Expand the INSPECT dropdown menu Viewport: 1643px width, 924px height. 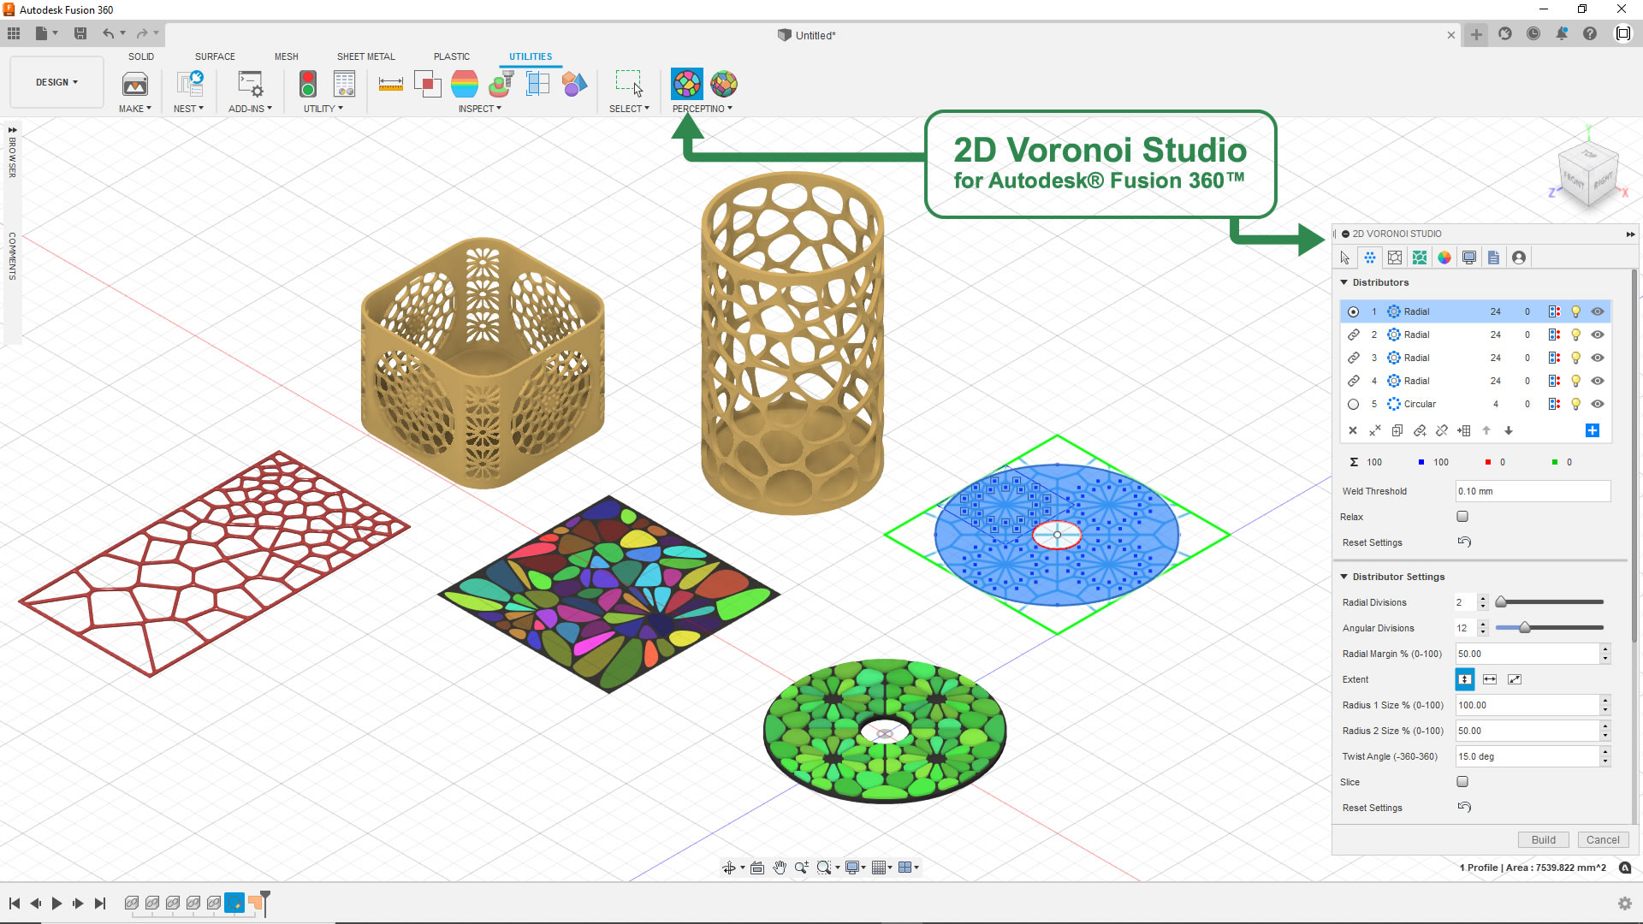[479, 109]
